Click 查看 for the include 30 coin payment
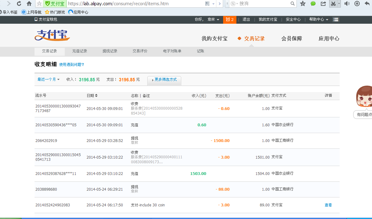This screenshot has height=219, width=372. (328, 205)
